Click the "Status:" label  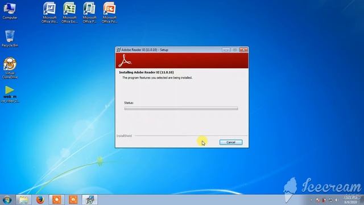click(129, 102)
